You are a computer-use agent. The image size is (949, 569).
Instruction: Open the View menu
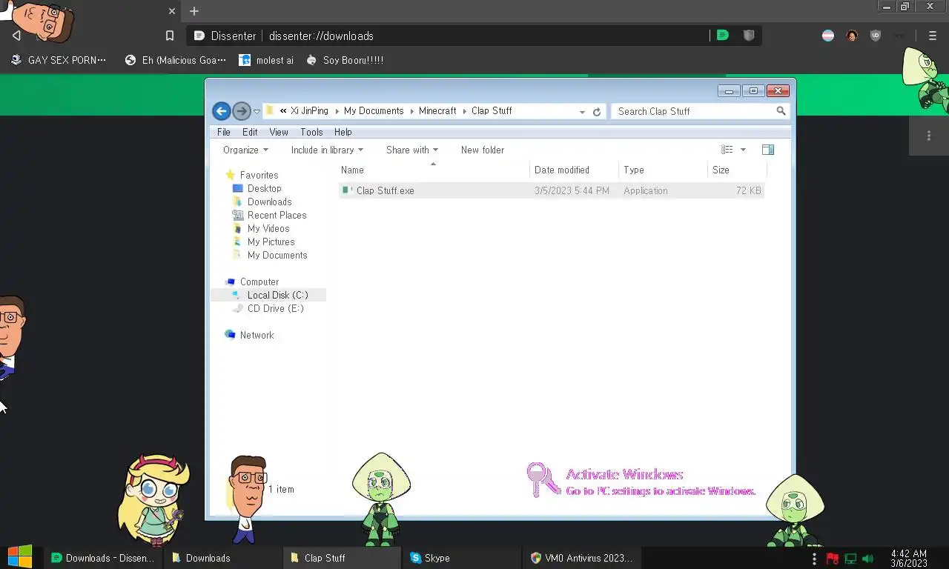pos(279,132)
